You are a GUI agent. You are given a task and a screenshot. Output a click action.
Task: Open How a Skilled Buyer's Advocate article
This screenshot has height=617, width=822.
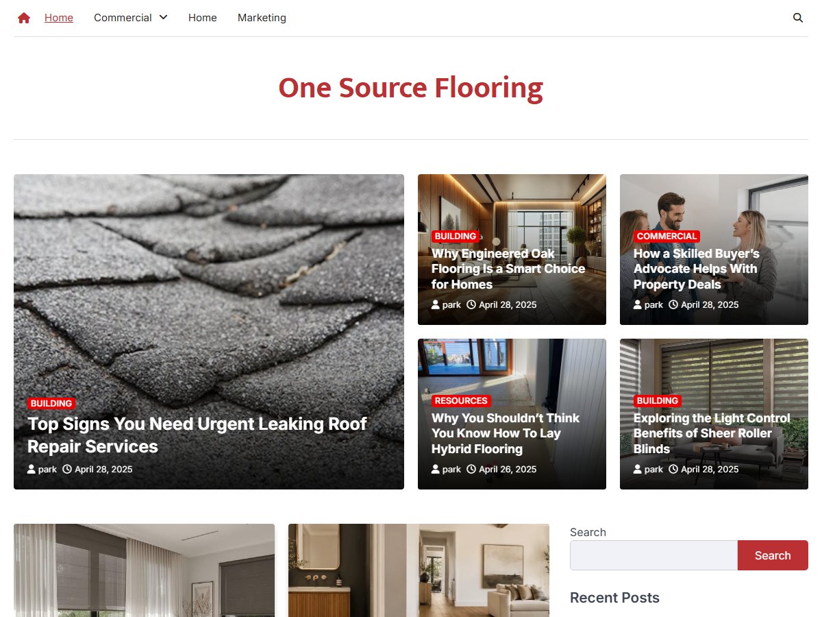[697, 269]
